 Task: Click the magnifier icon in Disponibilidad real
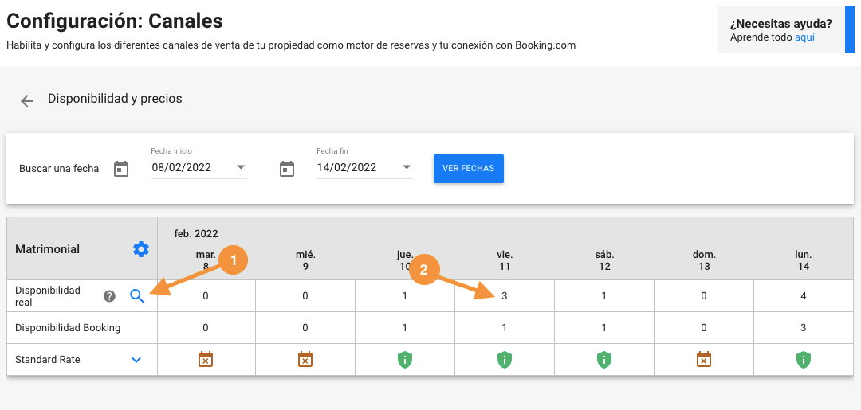pyautogui.click(x=137, y=296)
